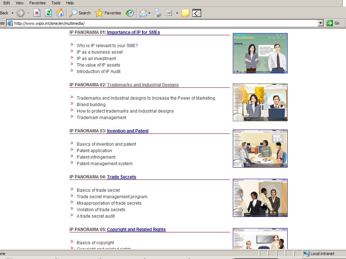The width and height of the screenshot is (346, 259).
Task: Click 'IP as an investment' text
Action: [96, 59]
